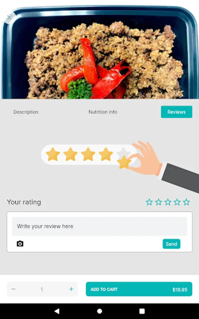Tap the camera icon to attach photo

(x=20, y=244)
